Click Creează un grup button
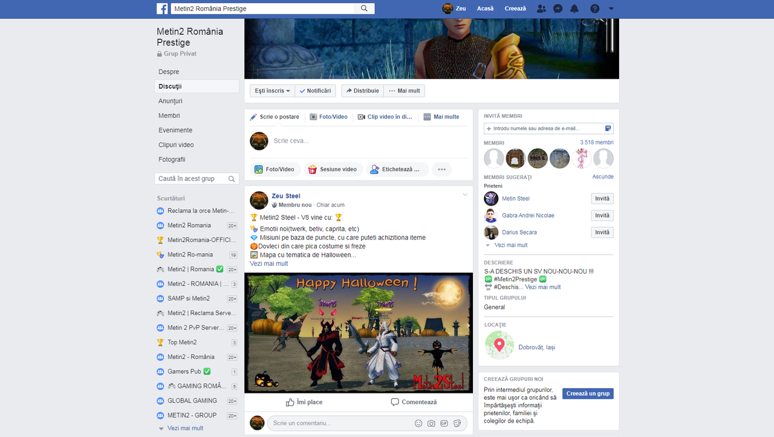 coord(587,393)
